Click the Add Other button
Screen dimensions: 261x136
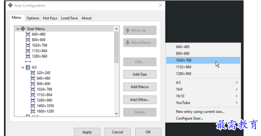(x=140, y=100)
